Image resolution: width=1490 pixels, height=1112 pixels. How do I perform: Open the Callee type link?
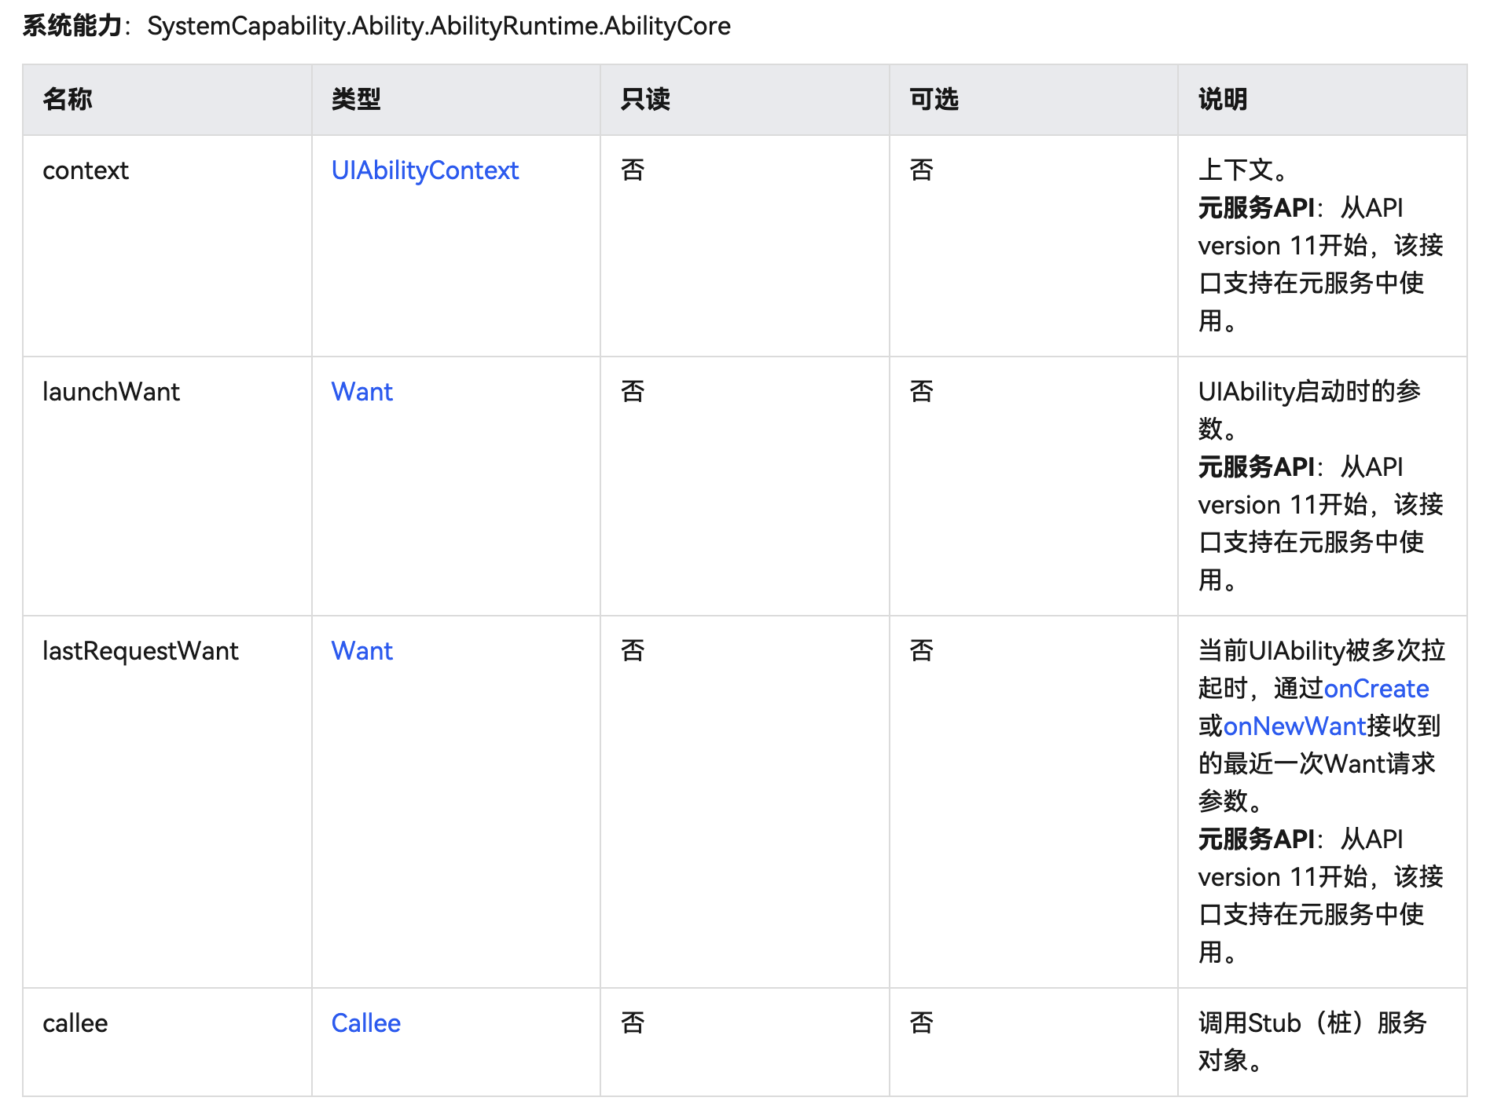click(x=365, y=1023)
